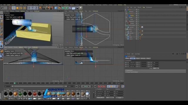Open the rotation Order dropdown
Image resolution: width=188 pixels, height=105 pixels.
pos(156,68)
